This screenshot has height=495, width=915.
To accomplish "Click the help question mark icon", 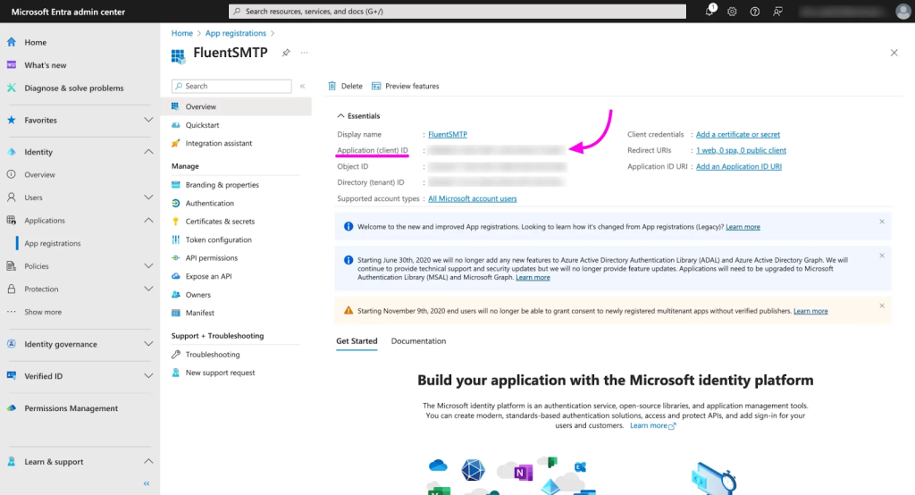I will click(x=755, y=12).
